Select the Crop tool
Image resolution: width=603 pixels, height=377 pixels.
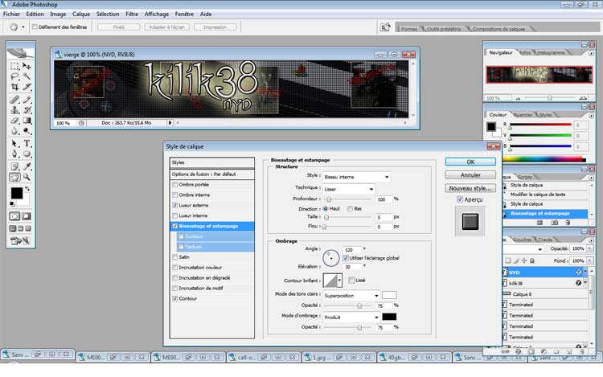14,87
